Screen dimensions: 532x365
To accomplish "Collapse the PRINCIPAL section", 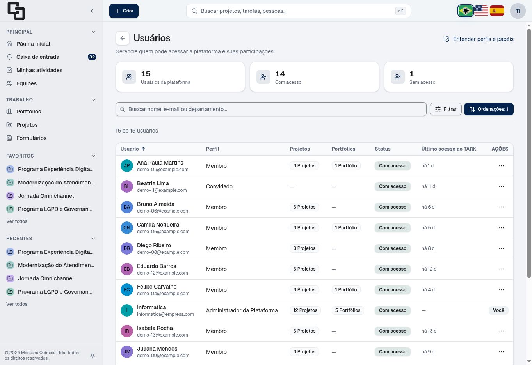I will [x=93, y=32].
